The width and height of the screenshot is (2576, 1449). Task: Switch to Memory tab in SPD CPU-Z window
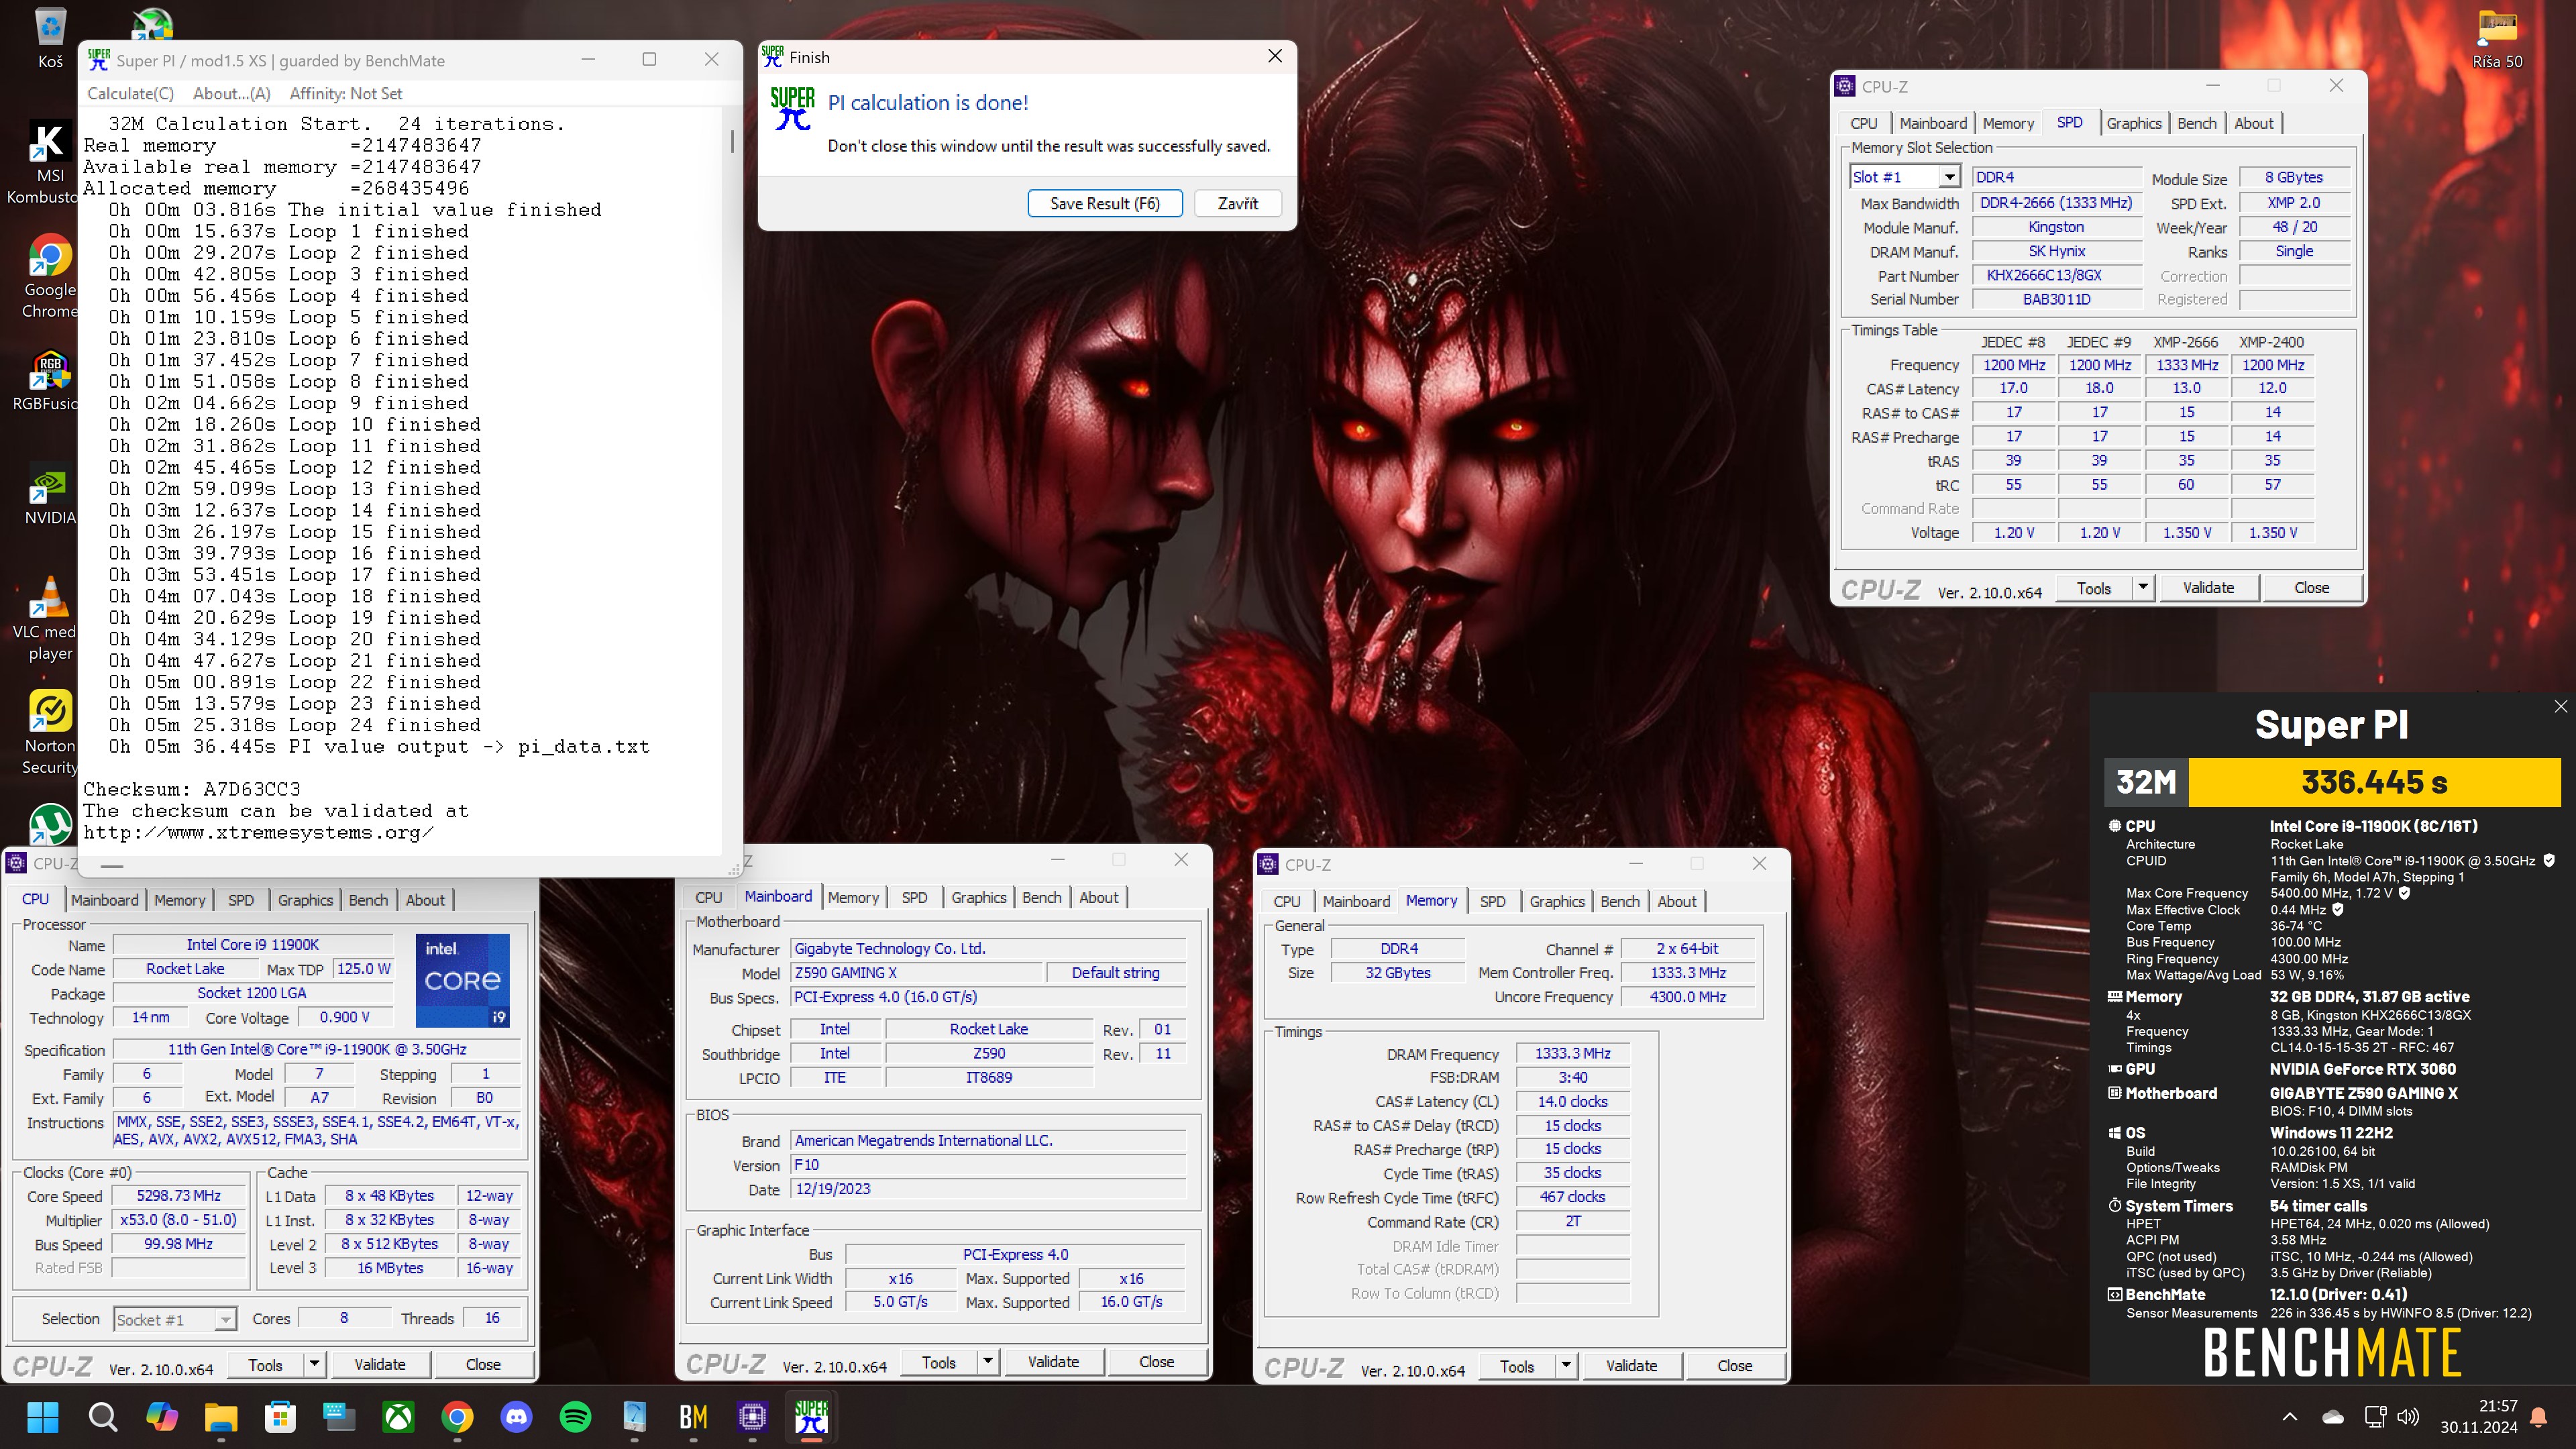pyautogui.click(x=2008, y=123)
